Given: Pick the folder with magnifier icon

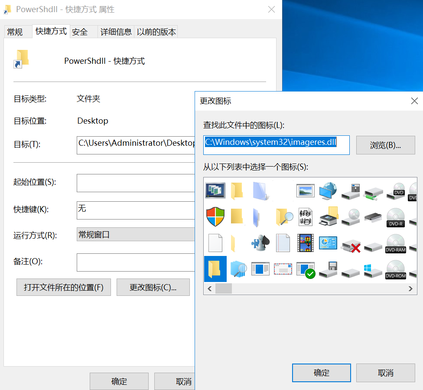Looking at the screenshot, I should click(284, 217).
